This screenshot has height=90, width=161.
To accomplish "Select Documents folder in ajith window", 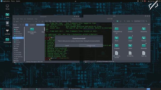I will 144,30.
